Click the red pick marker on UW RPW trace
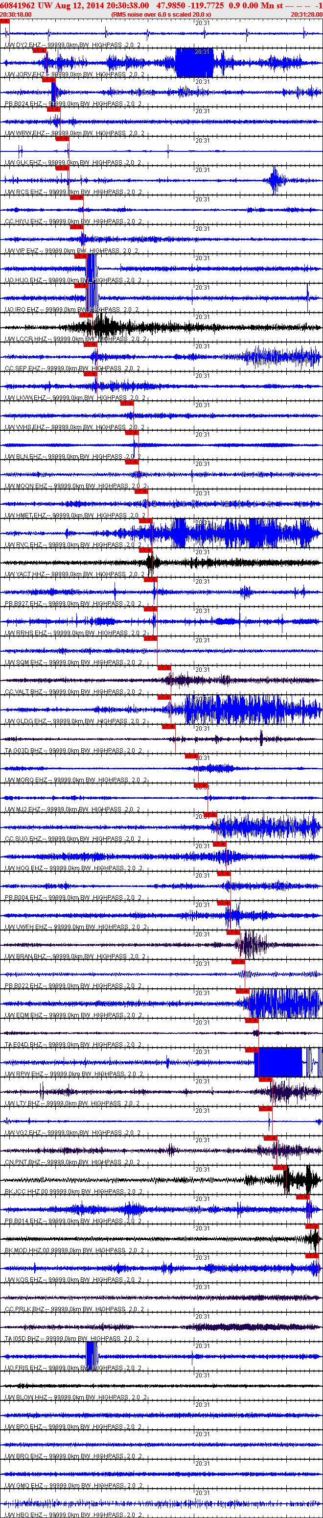Viewport: 323px width, 1518px height. point(251,1050)
